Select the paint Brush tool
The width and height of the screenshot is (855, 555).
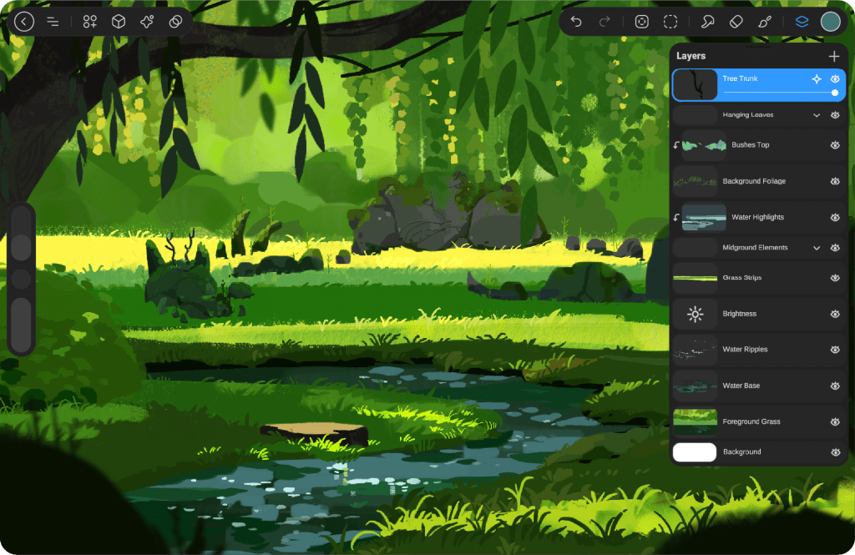click(764, 22)
